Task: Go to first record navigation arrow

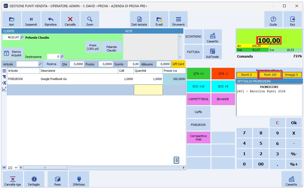Action: click(4, 167)
